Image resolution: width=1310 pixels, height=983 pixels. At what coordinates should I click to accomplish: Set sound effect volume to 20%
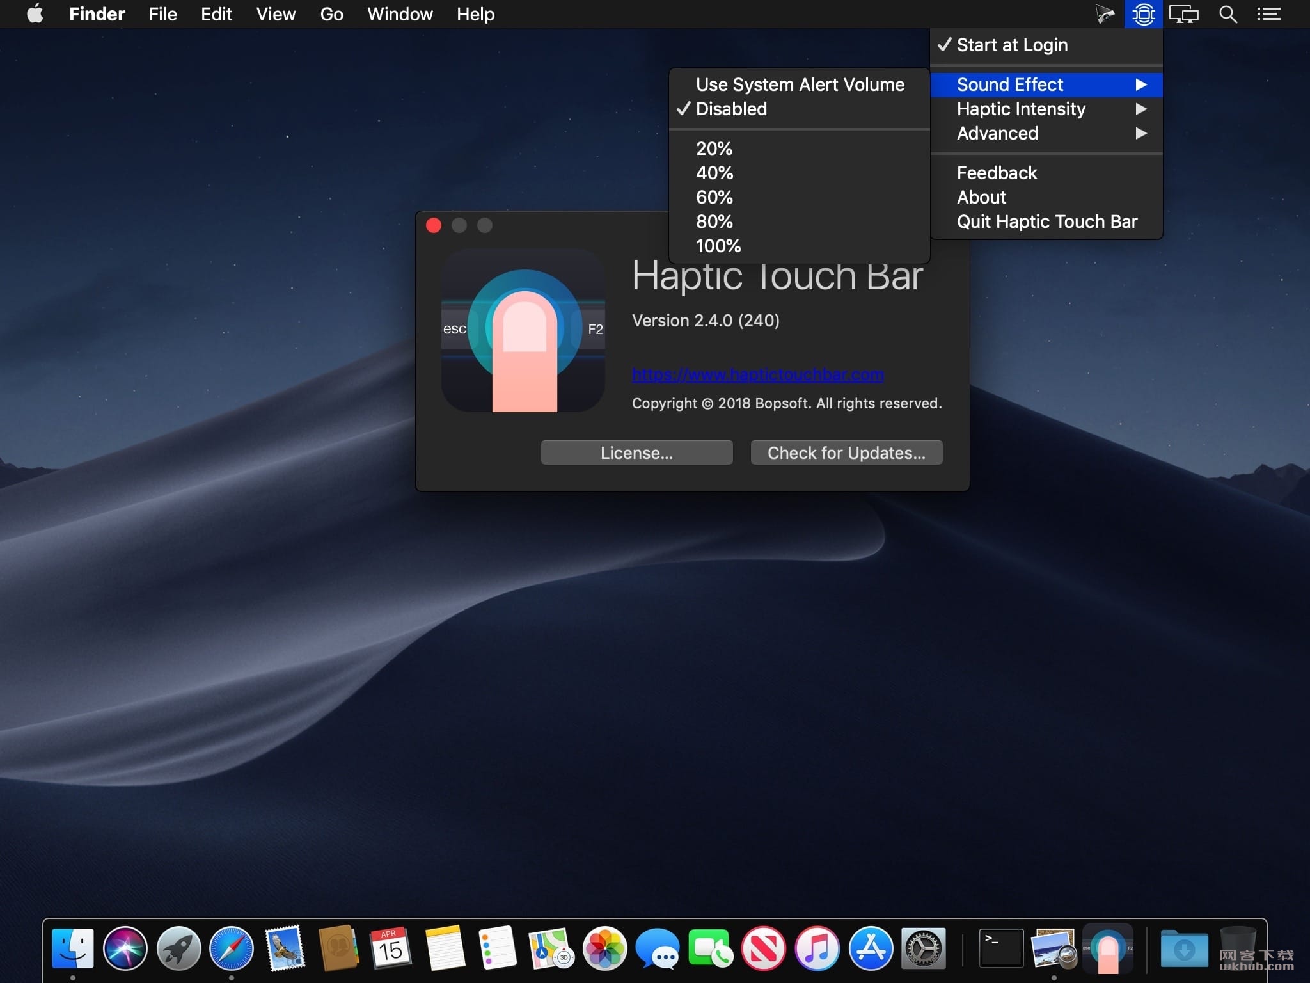pos(800,148)
